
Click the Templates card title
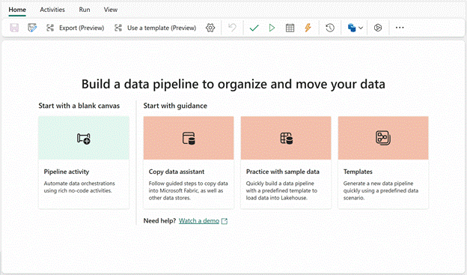click(x=358, y=172)
